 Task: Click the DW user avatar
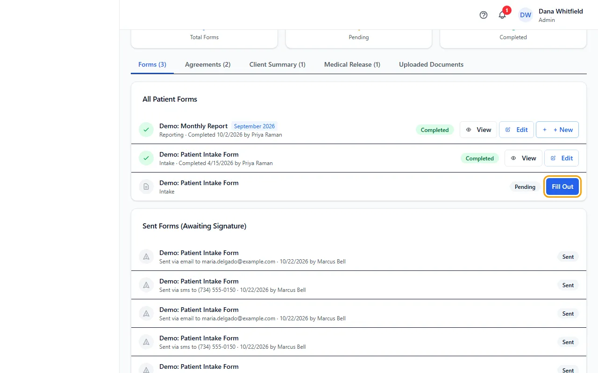point(526,15)
